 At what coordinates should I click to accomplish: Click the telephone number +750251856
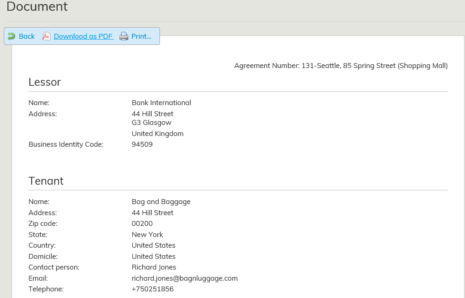click(x=153, y=289)
